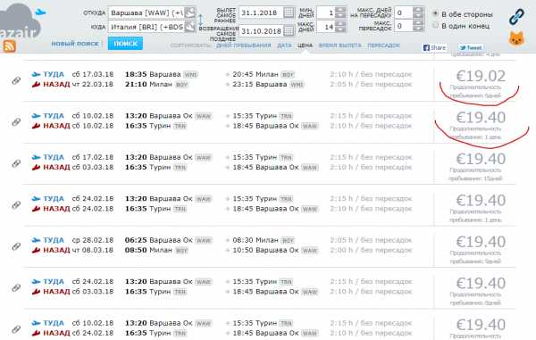The image size is (536, 340).
Task: Sort by ДНЕЙ ПРЕБЫВАНИЯ
Action: point(243,46)
